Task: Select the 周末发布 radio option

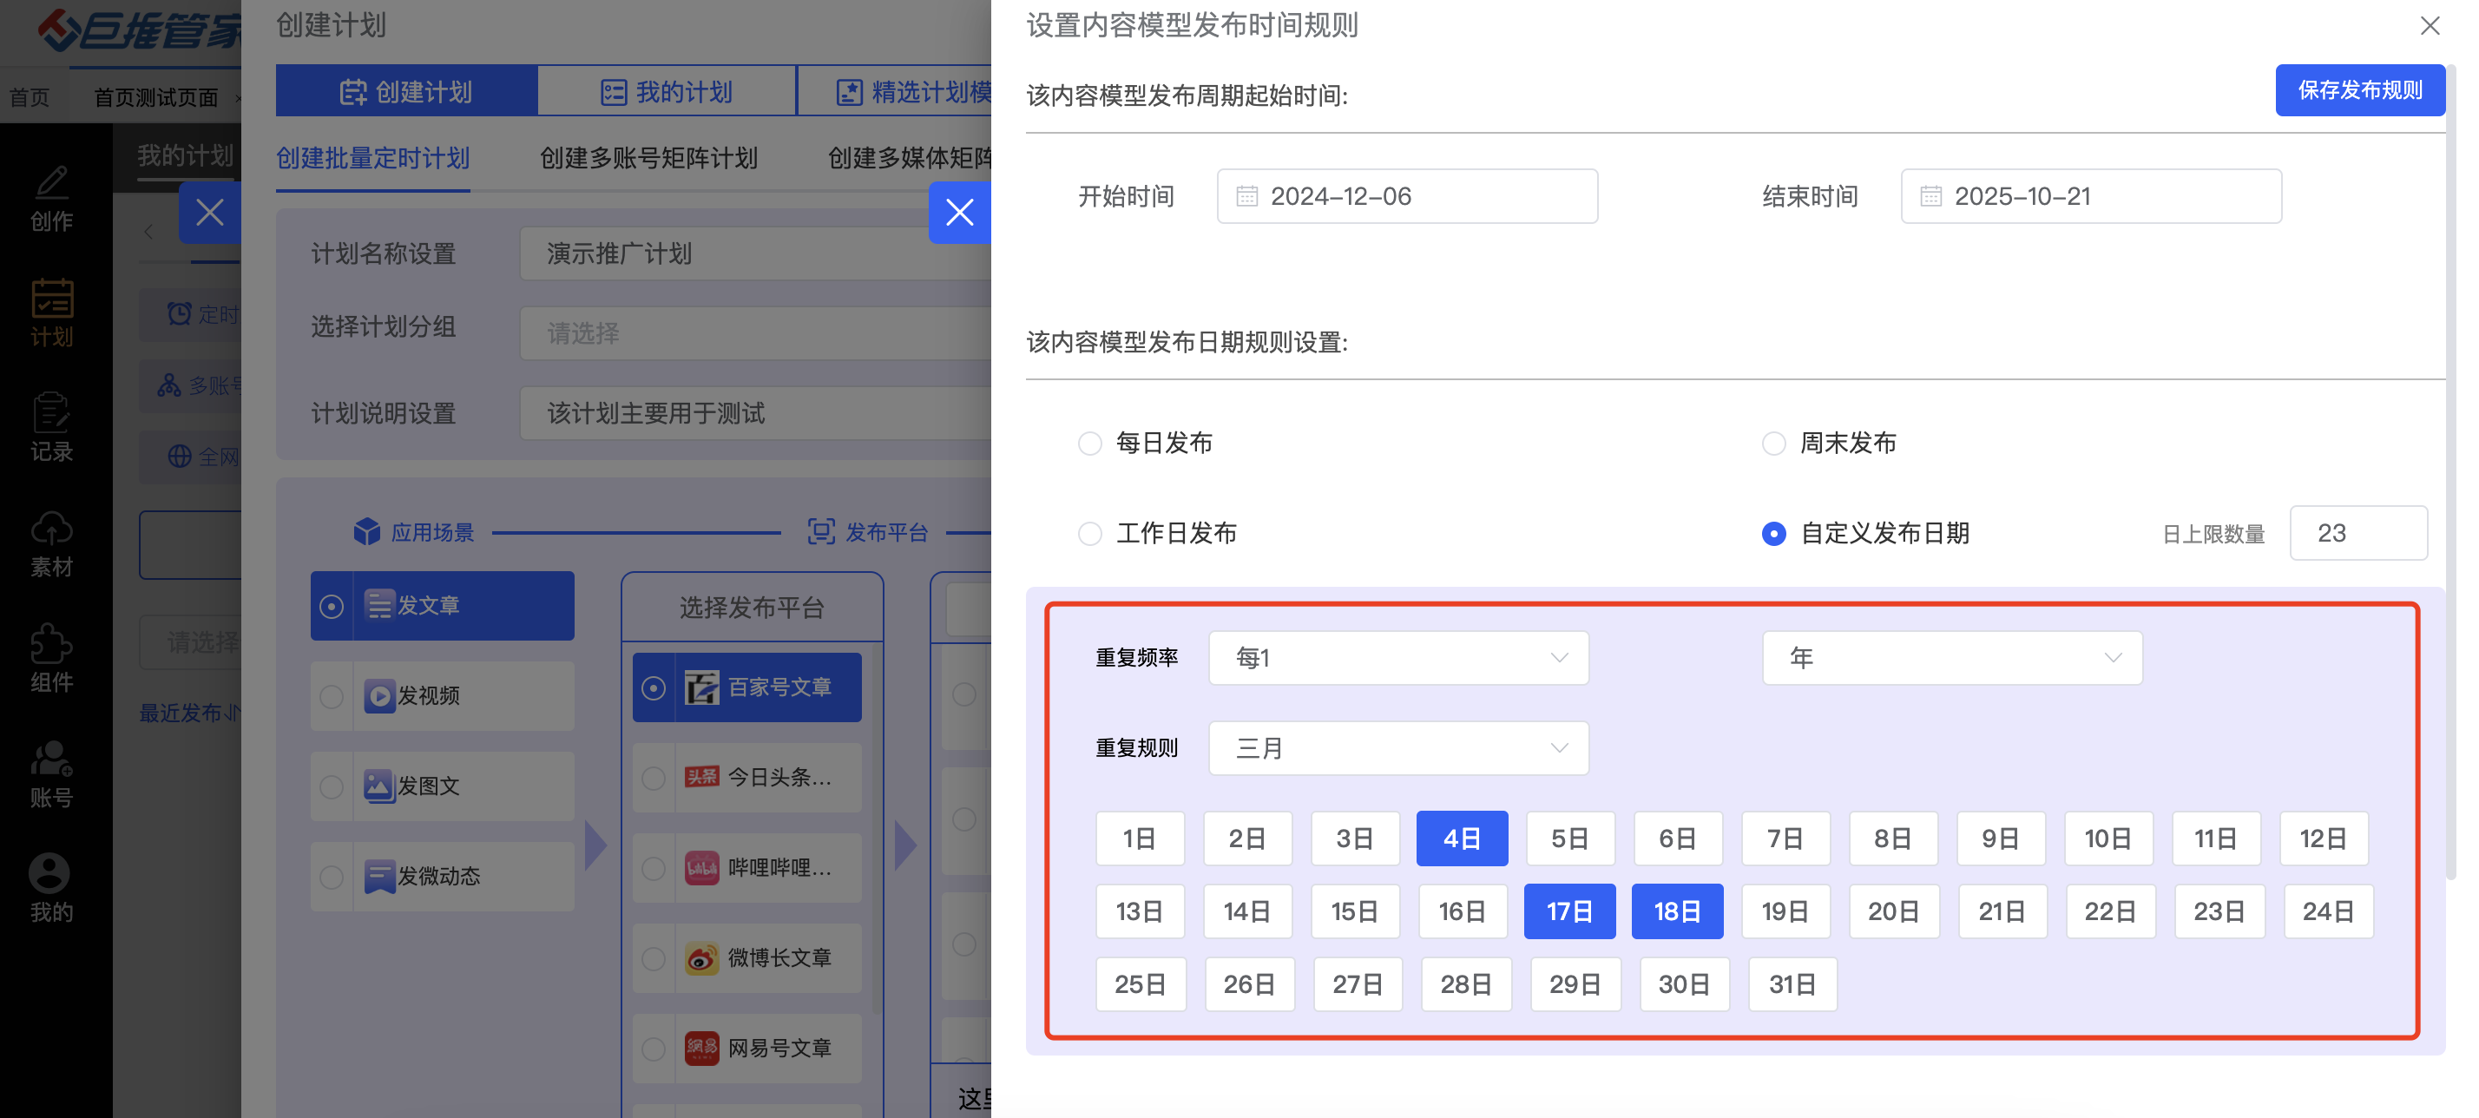Action: (x=1773, y=444)
